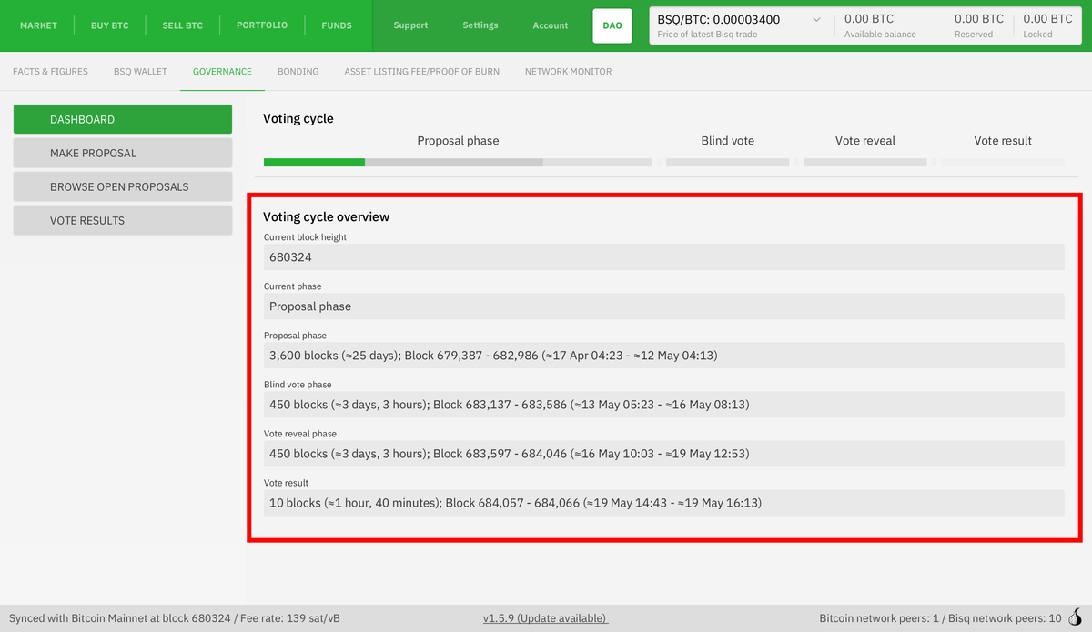The height and width of the screenshot is (632, 1092).
Task: Open the Account page
Action: pos(551,25)
